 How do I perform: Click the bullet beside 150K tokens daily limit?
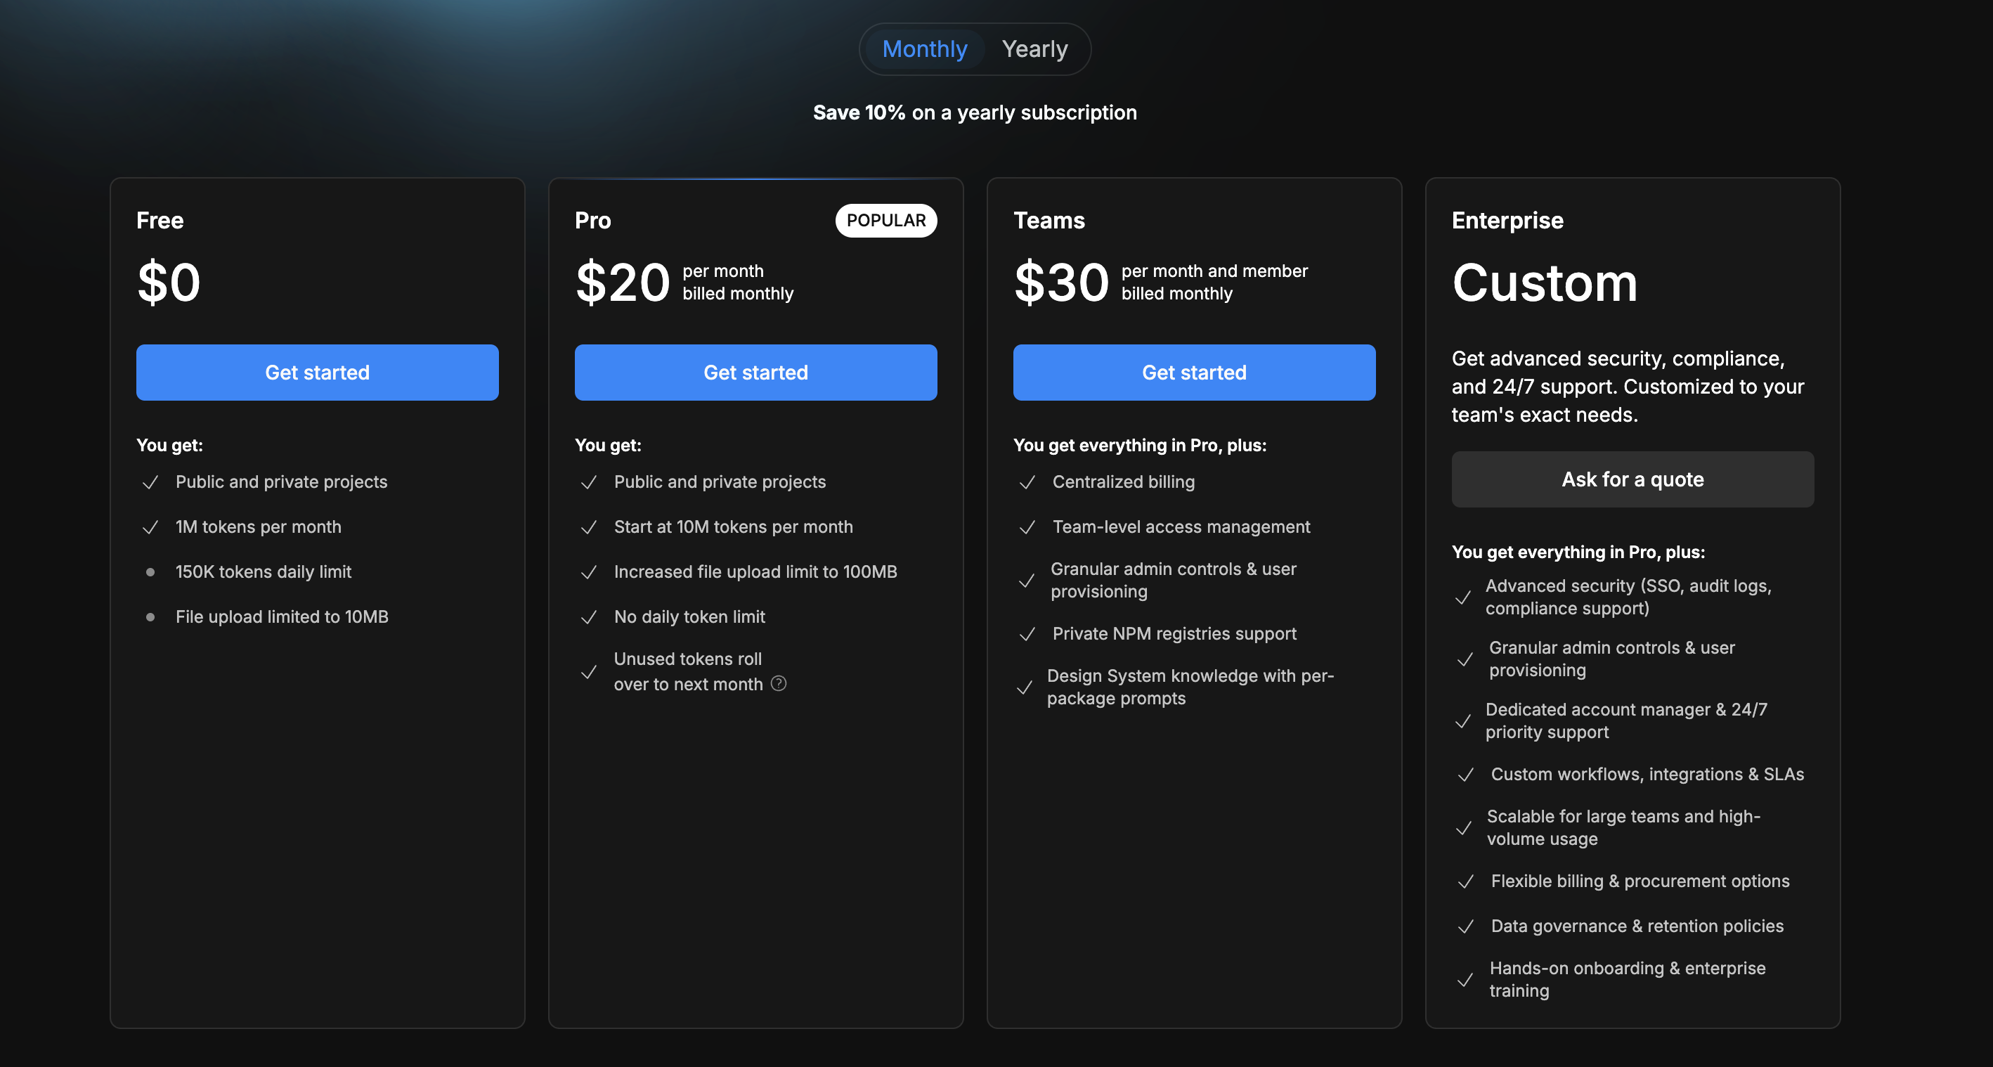(150, 571)
